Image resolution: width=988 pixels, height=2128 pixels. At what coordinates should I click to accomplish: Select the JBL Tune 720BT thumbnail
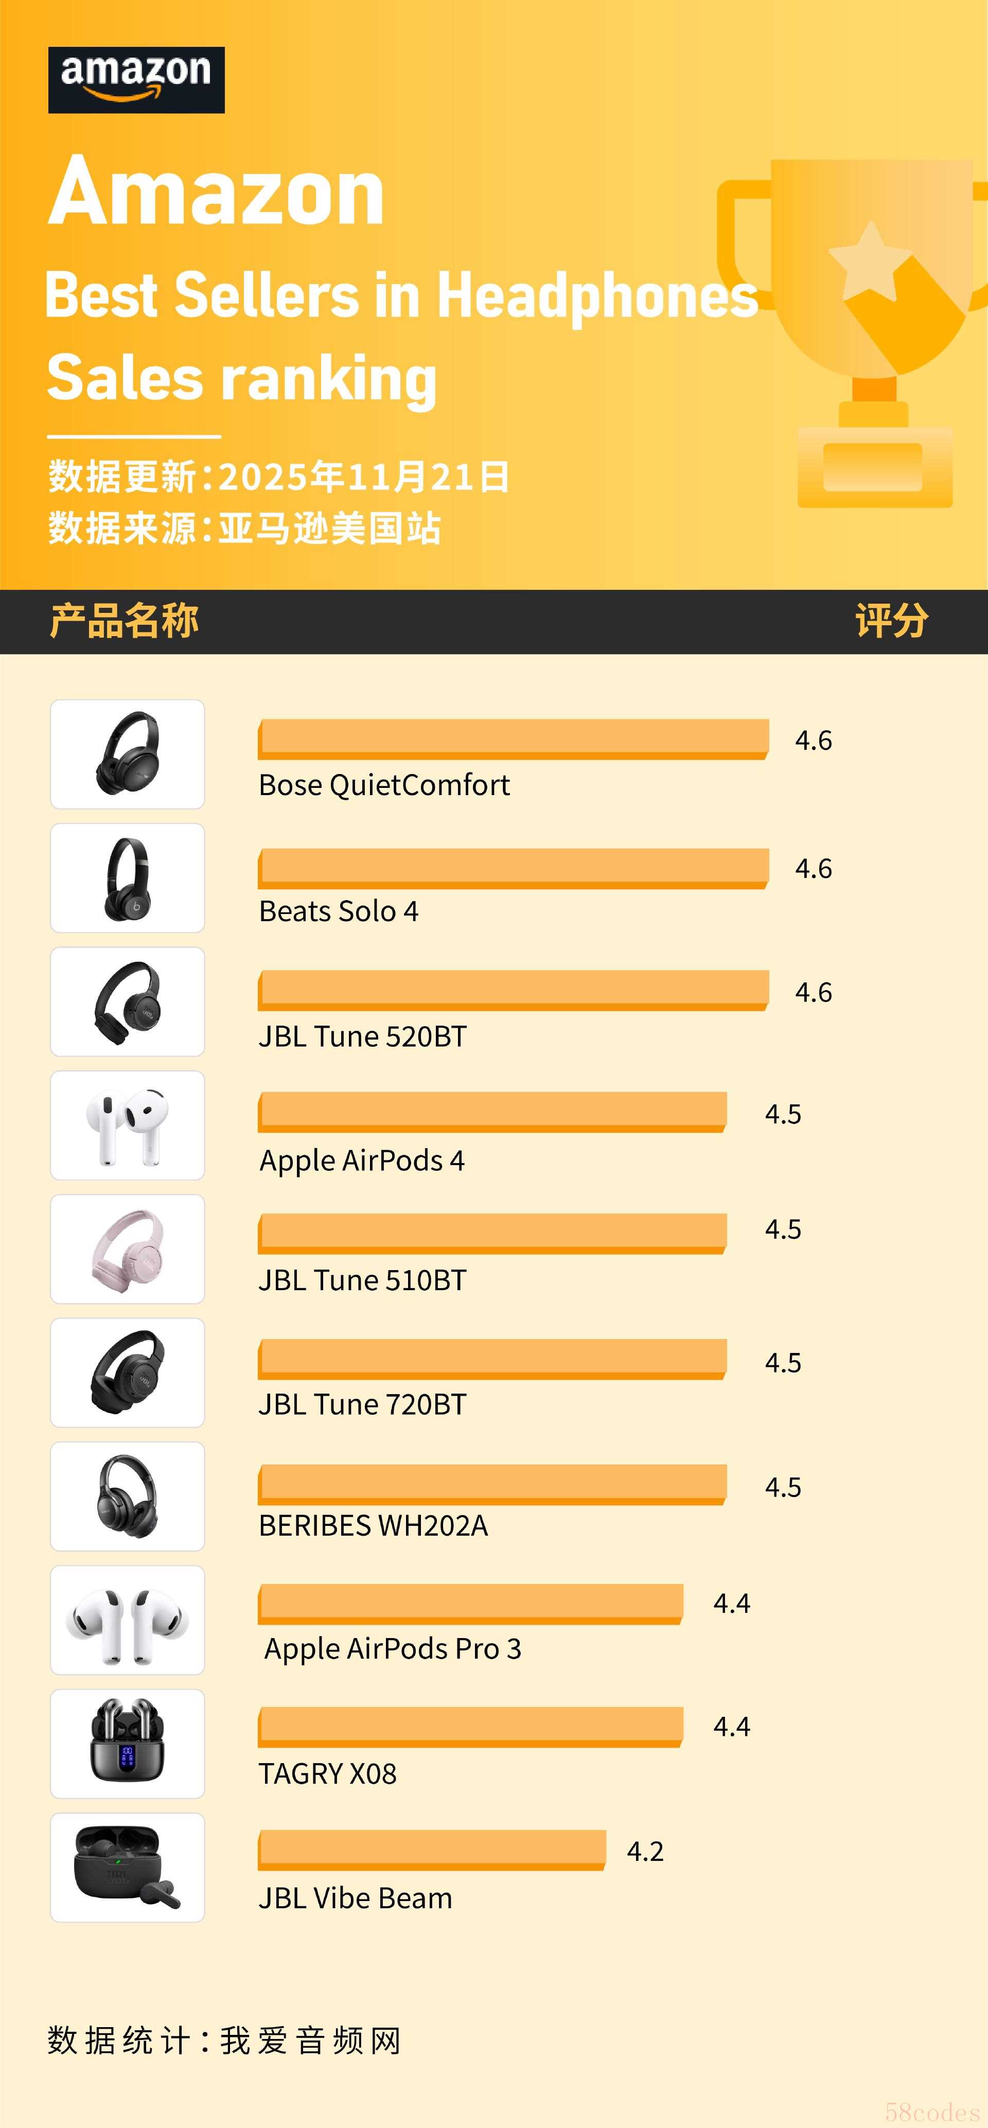click(127, 1373)
